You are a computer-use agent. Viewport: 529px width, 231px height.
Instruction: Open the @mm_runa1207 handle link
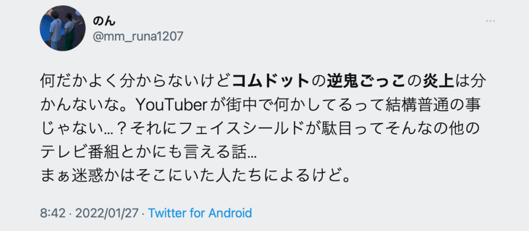click(137, 36)
